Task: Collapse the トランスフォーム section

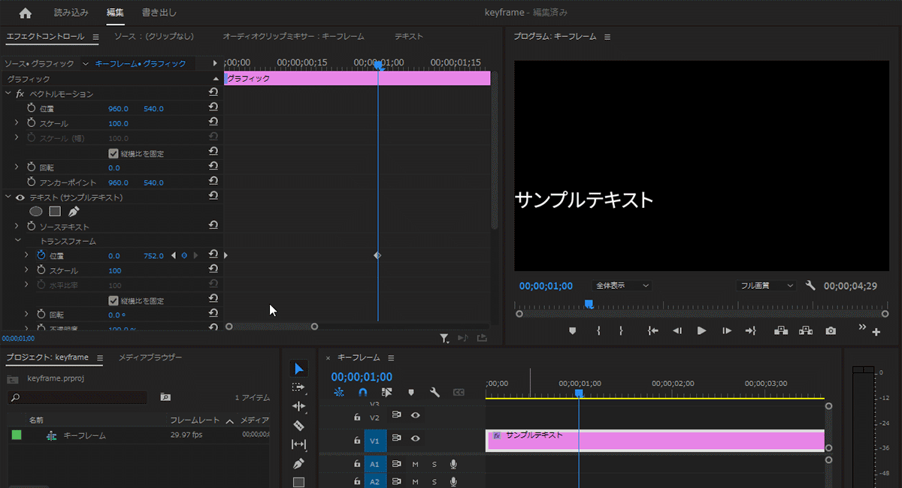Action: click(x=17, y=241)
